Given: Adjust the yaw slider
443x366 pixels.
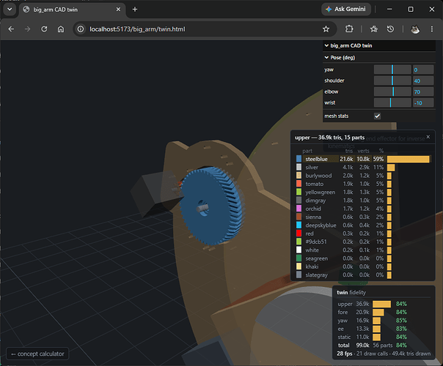Looking at the screenshot, I should pyautogui.click(x=392, y=70).
